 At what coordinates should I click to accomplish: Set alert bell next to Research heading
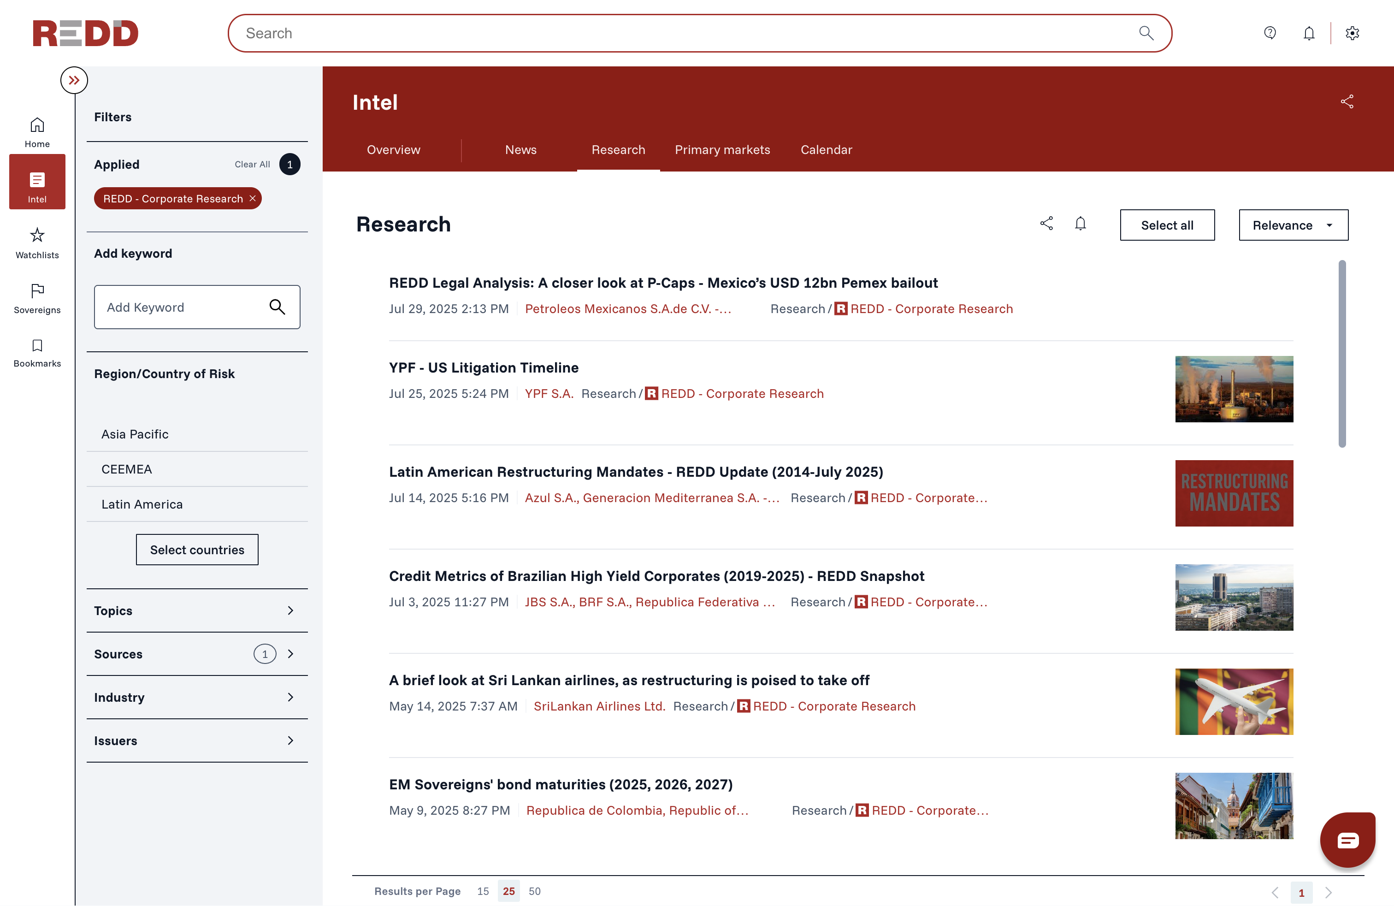[x=1080, y=224]
